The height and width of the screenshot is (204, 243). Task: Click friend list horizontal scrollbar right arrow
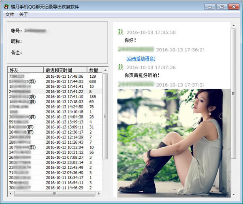point(100,194)
